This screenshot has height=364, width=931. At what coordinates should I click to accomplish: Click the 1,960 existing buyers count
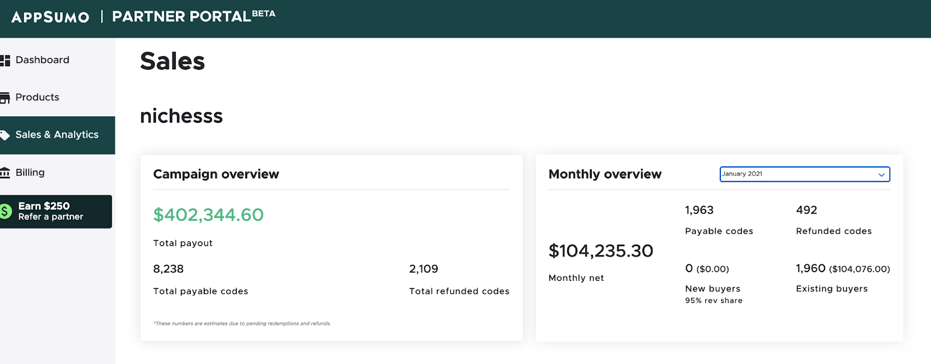(x=811, y=268)
